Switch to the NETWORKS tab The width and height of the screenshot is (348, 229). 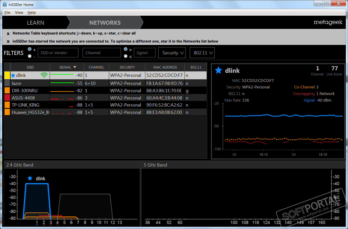[105, 23]
